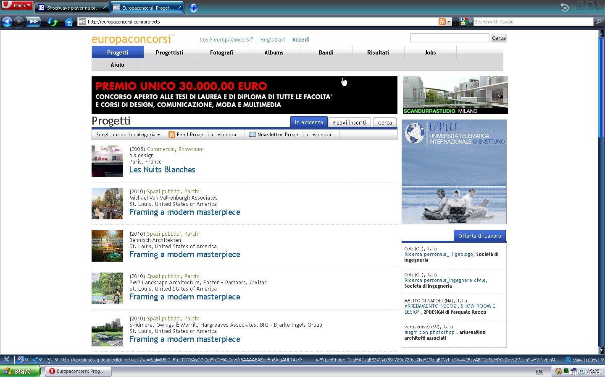Focus the Search with Google field
This screenshot has width=605, height=377.
tap(534, 22)
